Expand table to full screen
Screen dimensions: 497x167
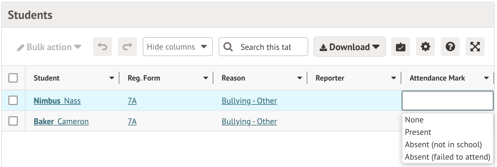tap(475, 47)
